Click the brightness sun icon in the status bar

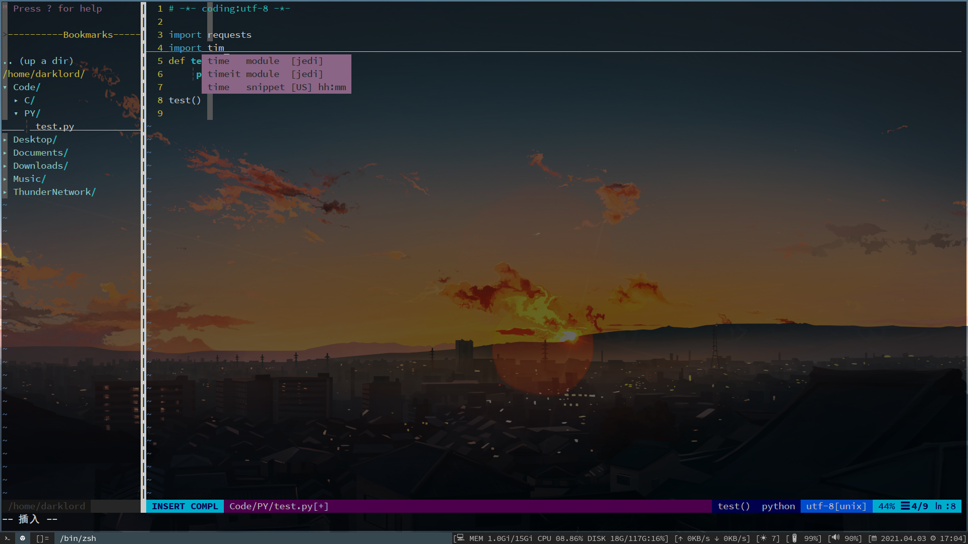point(763,538)
